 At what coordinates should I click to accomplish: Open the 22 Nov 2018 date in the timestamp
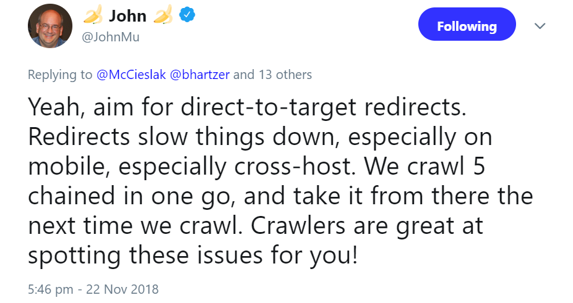(123, 288)
